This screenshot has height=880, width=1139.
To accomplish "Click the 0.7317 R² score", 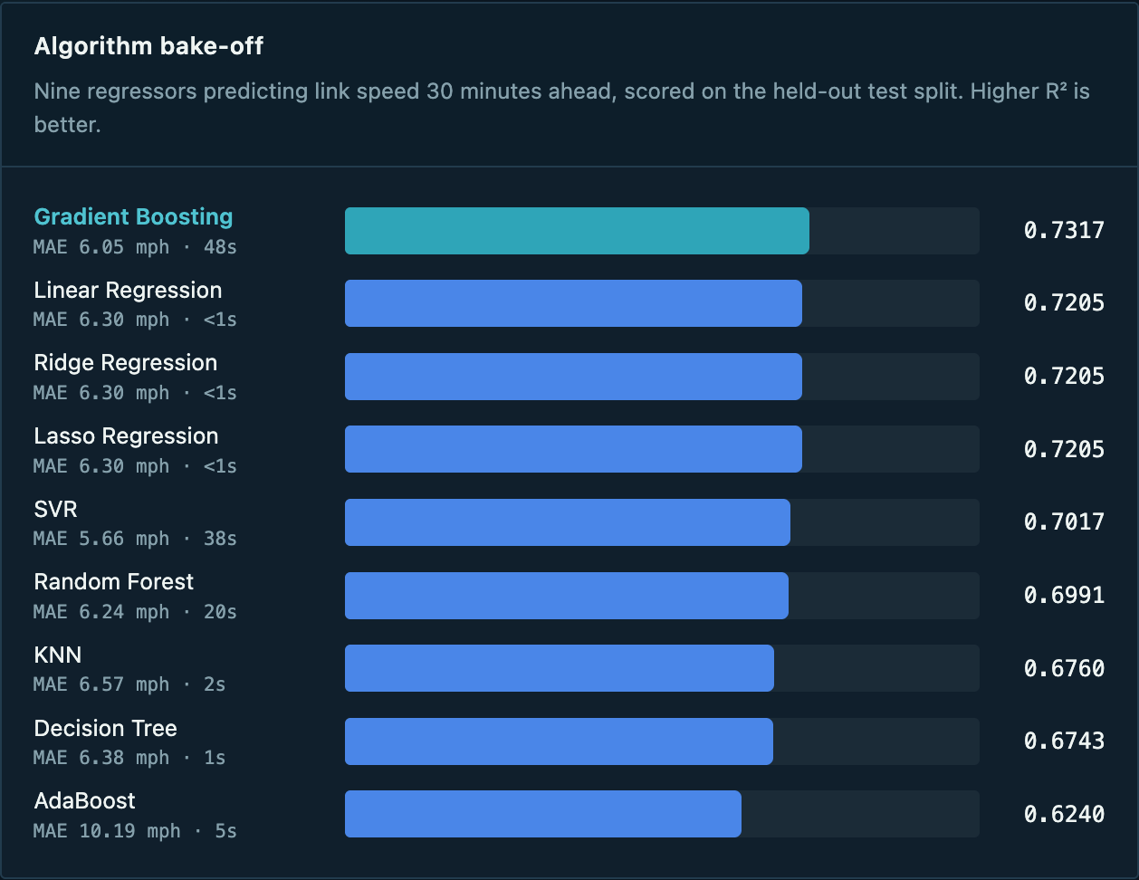I will point(1064,231).
